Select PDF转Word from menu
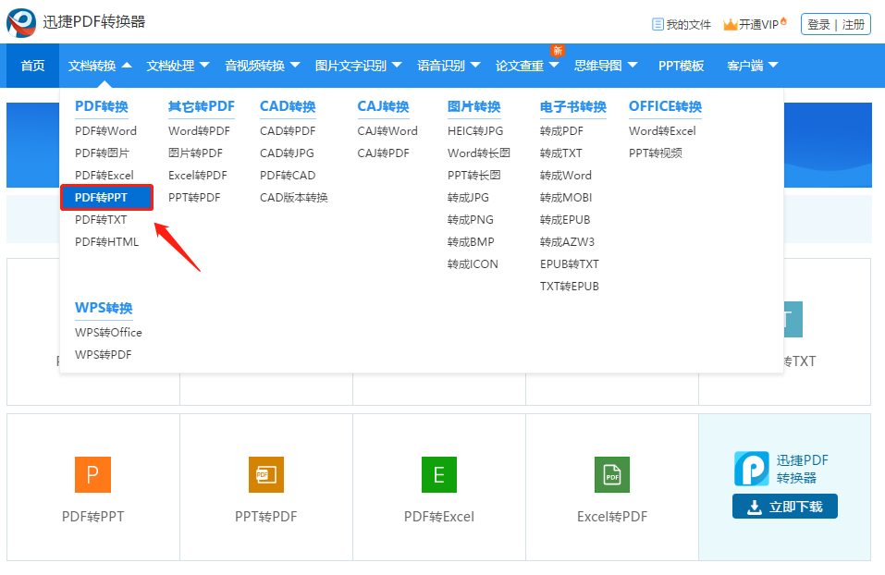 pos(105,131)
